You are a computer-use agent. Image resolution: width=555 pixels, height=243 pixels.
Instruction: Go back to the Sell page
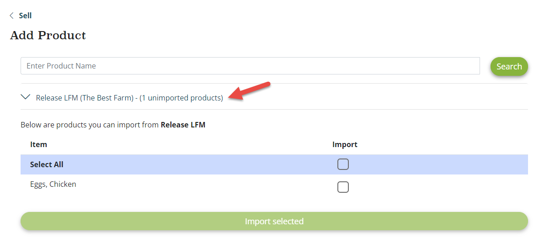25,16
